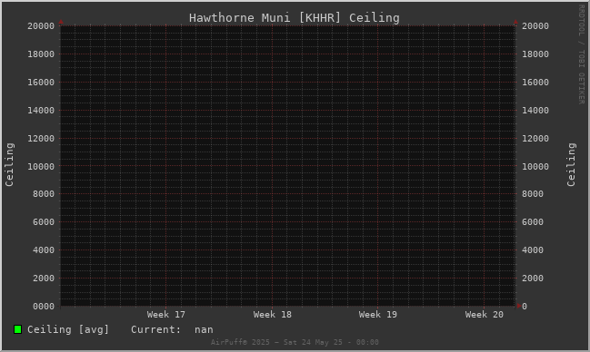The width and height of the screenshot is (590, 352).
Task: Click the left 20000 y-axis label
Action: coord(41,26)
